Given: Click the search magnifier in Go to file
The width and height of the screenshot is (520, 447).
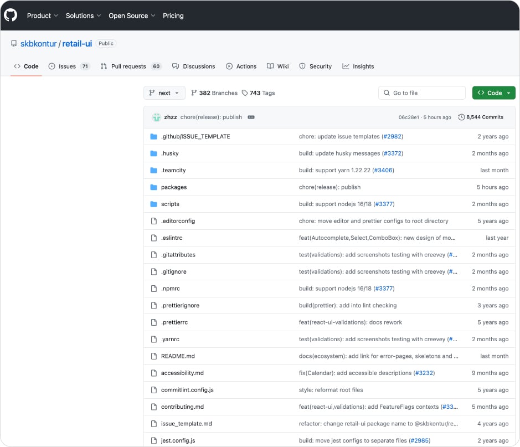Looking at the screenshot, I should (x=387, y=93).
